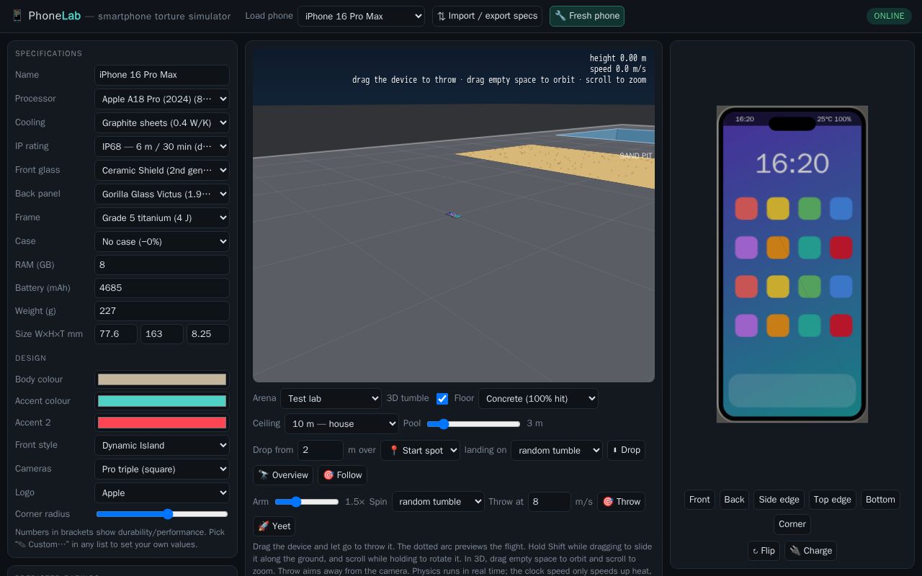Adjust the Arm strength slider
Viewport: 922px width, 576px height.
307,501
